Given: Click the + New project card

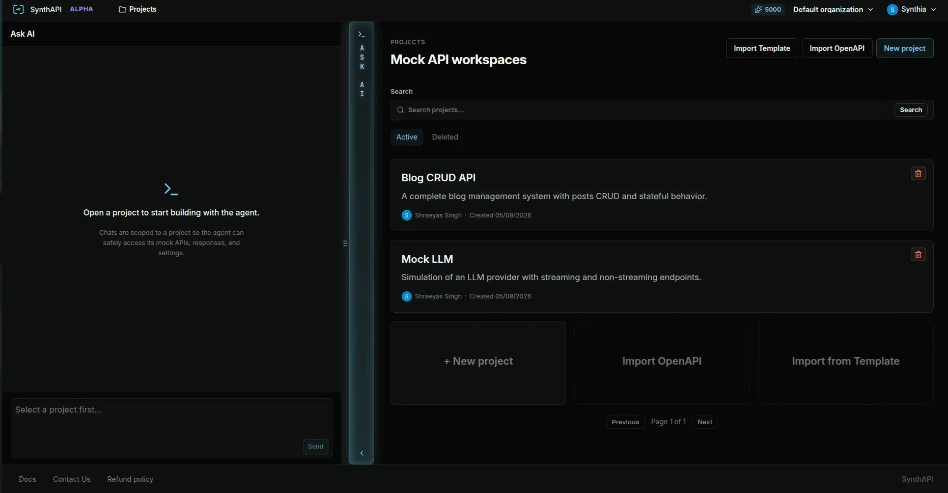Looking at the screenshot, I should tap(478, 363).
